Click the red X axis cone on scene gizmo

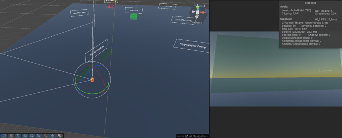pos(202,12)
